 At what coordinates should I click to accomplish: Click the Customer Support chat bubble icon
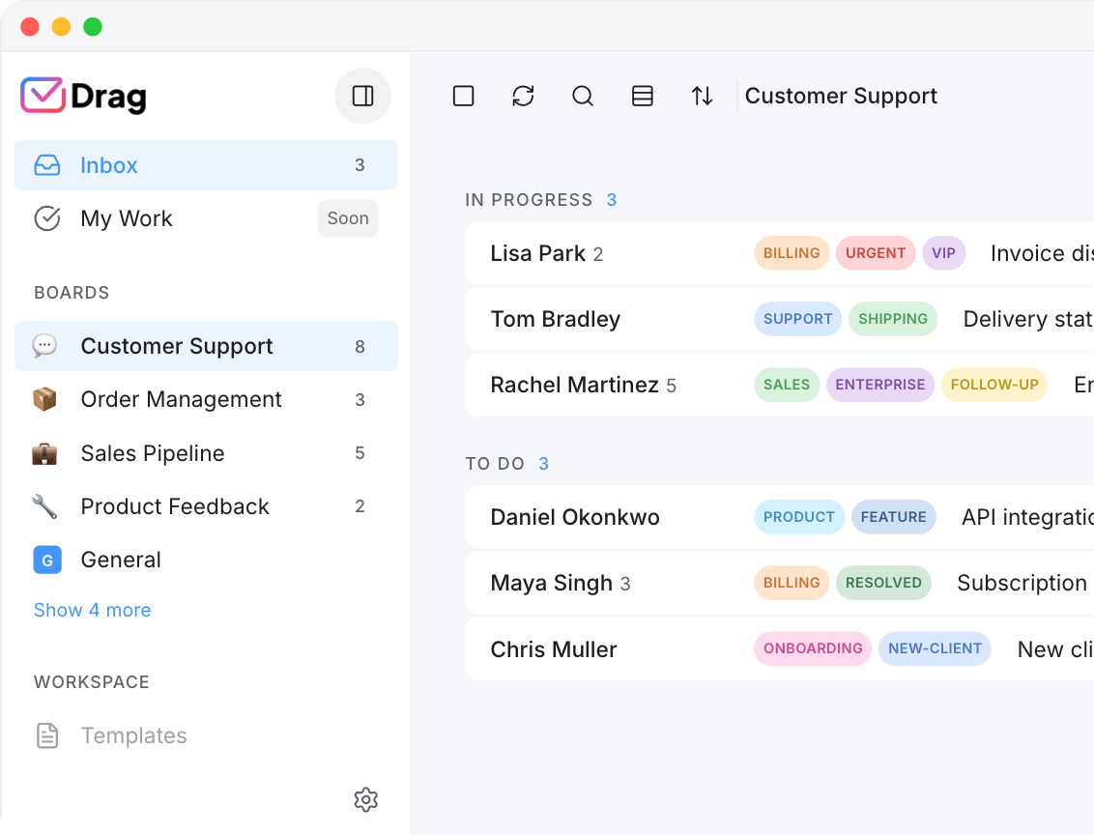tap(44, 345)
